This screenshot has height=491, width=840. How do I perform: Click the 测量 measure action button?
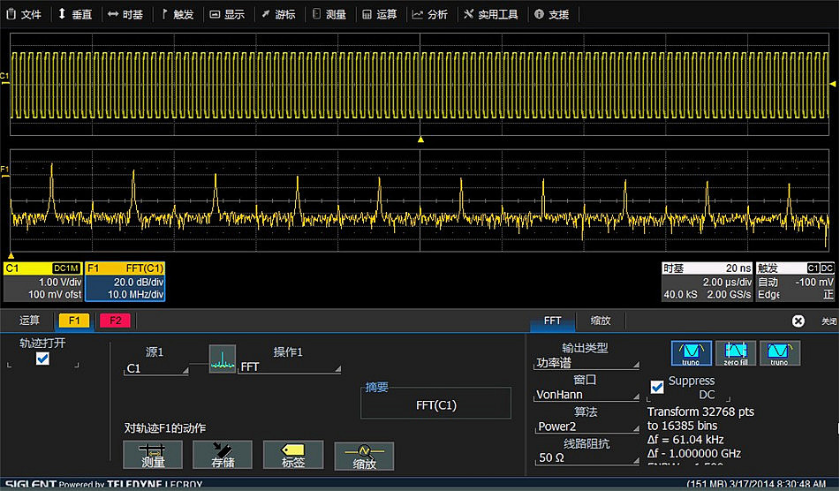point(153,455)
